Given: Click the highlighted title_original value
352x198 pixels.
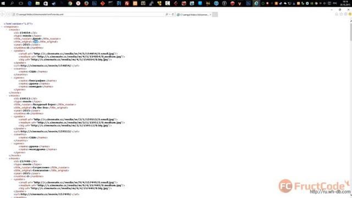Looking at the screenshot, I should 35,42.
